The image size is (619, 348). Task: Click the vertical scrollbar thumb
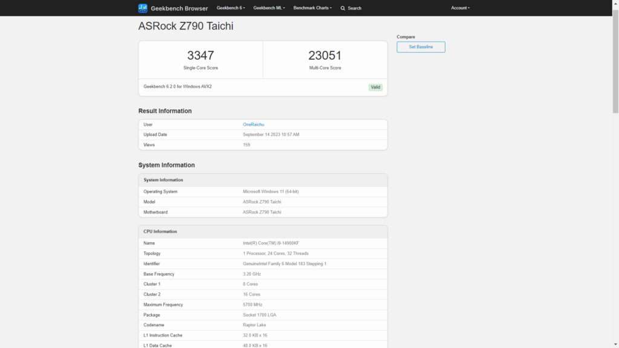615,61
